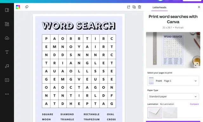This screenshot has width=203, height=122.
Task: Click the word OVAL in the word list
Action: tap(111, 114)
